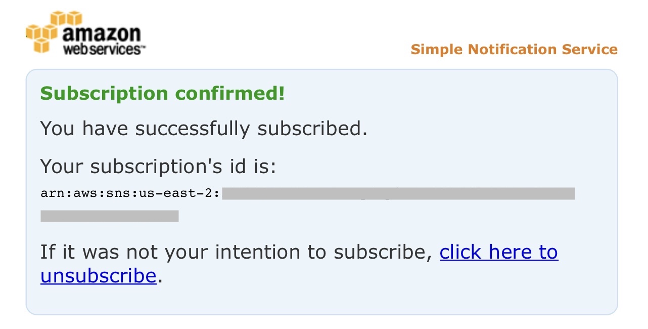Click the arn:aws:sns:us-east-2 ARN prefix text
The height and width of the screenshot is (329, 648).
tap(131, 193)
